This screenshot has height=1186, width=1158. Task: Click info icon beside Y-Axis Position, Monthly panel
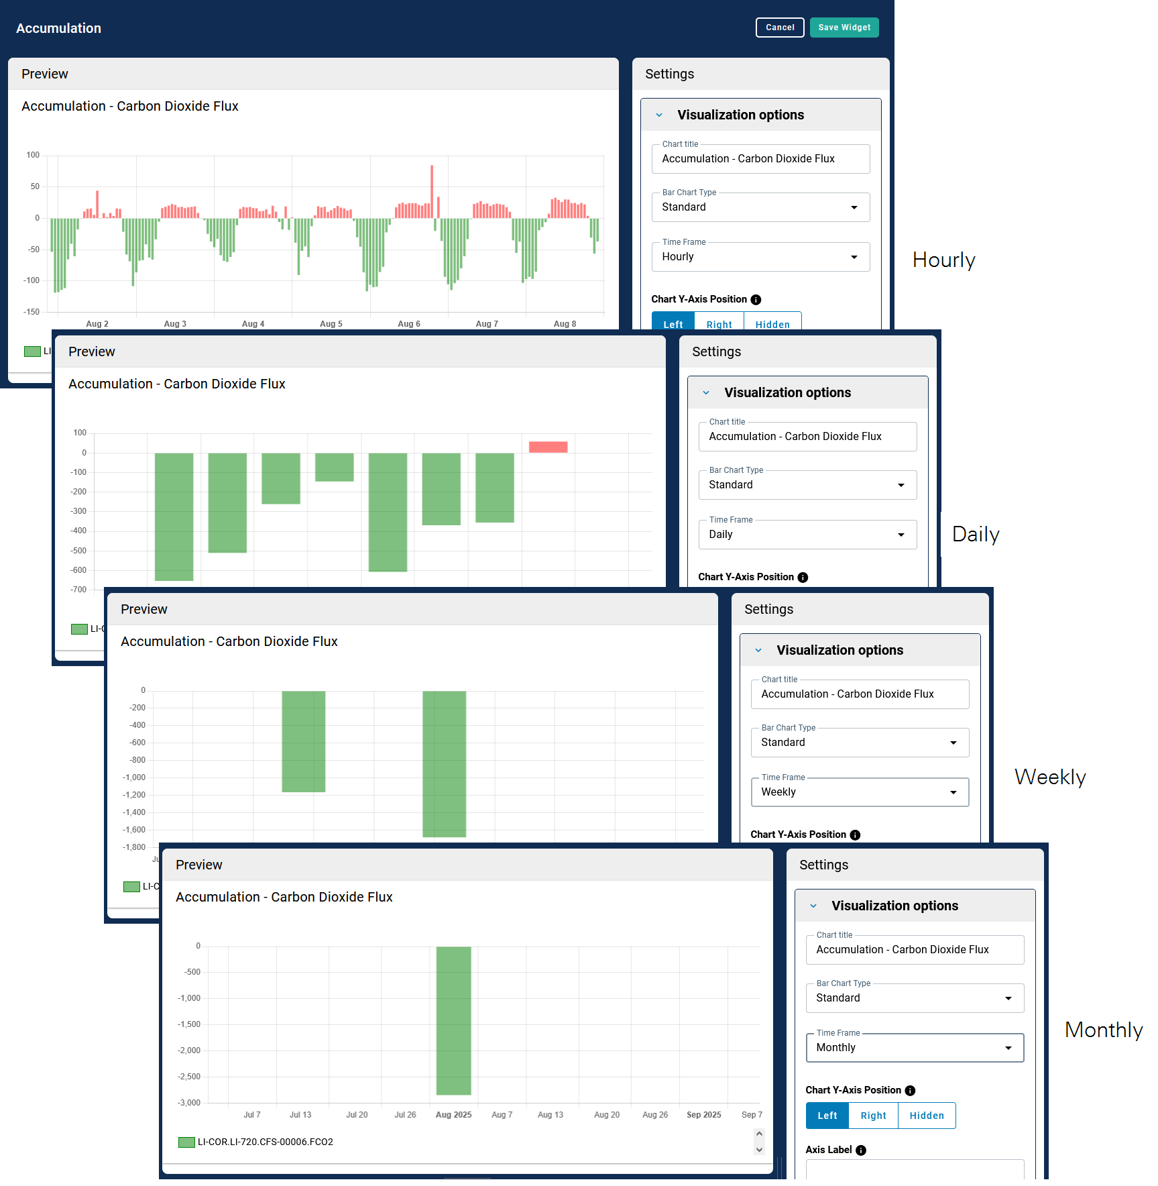910,1091
